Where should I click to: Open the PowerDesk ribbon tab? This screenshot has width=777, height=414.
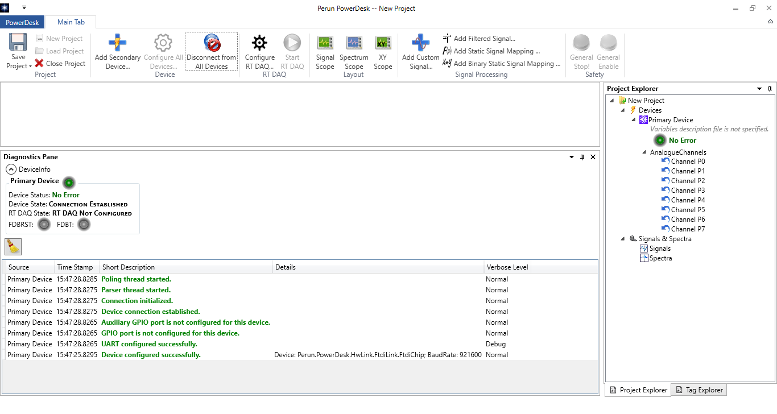point(23,22)
